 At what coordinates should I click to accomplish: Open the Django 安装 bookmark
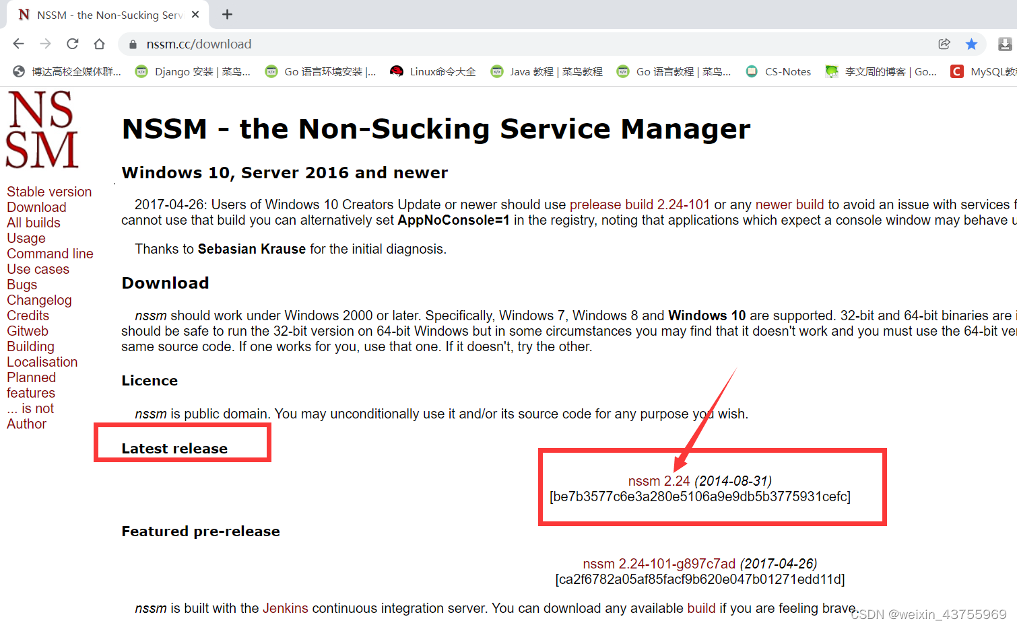pyautogui.click(x=193, y=71)
